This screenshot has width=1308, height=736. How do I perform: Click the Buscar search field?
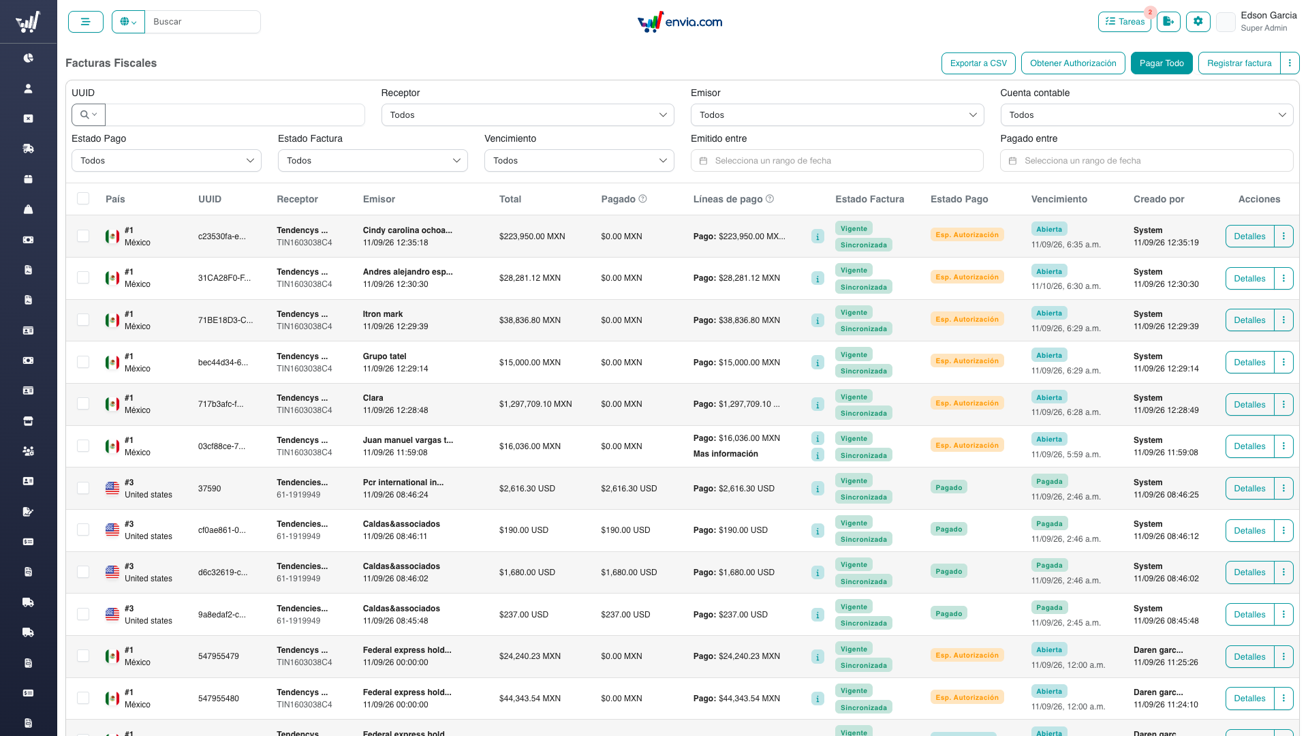click(x=203, y=22)
